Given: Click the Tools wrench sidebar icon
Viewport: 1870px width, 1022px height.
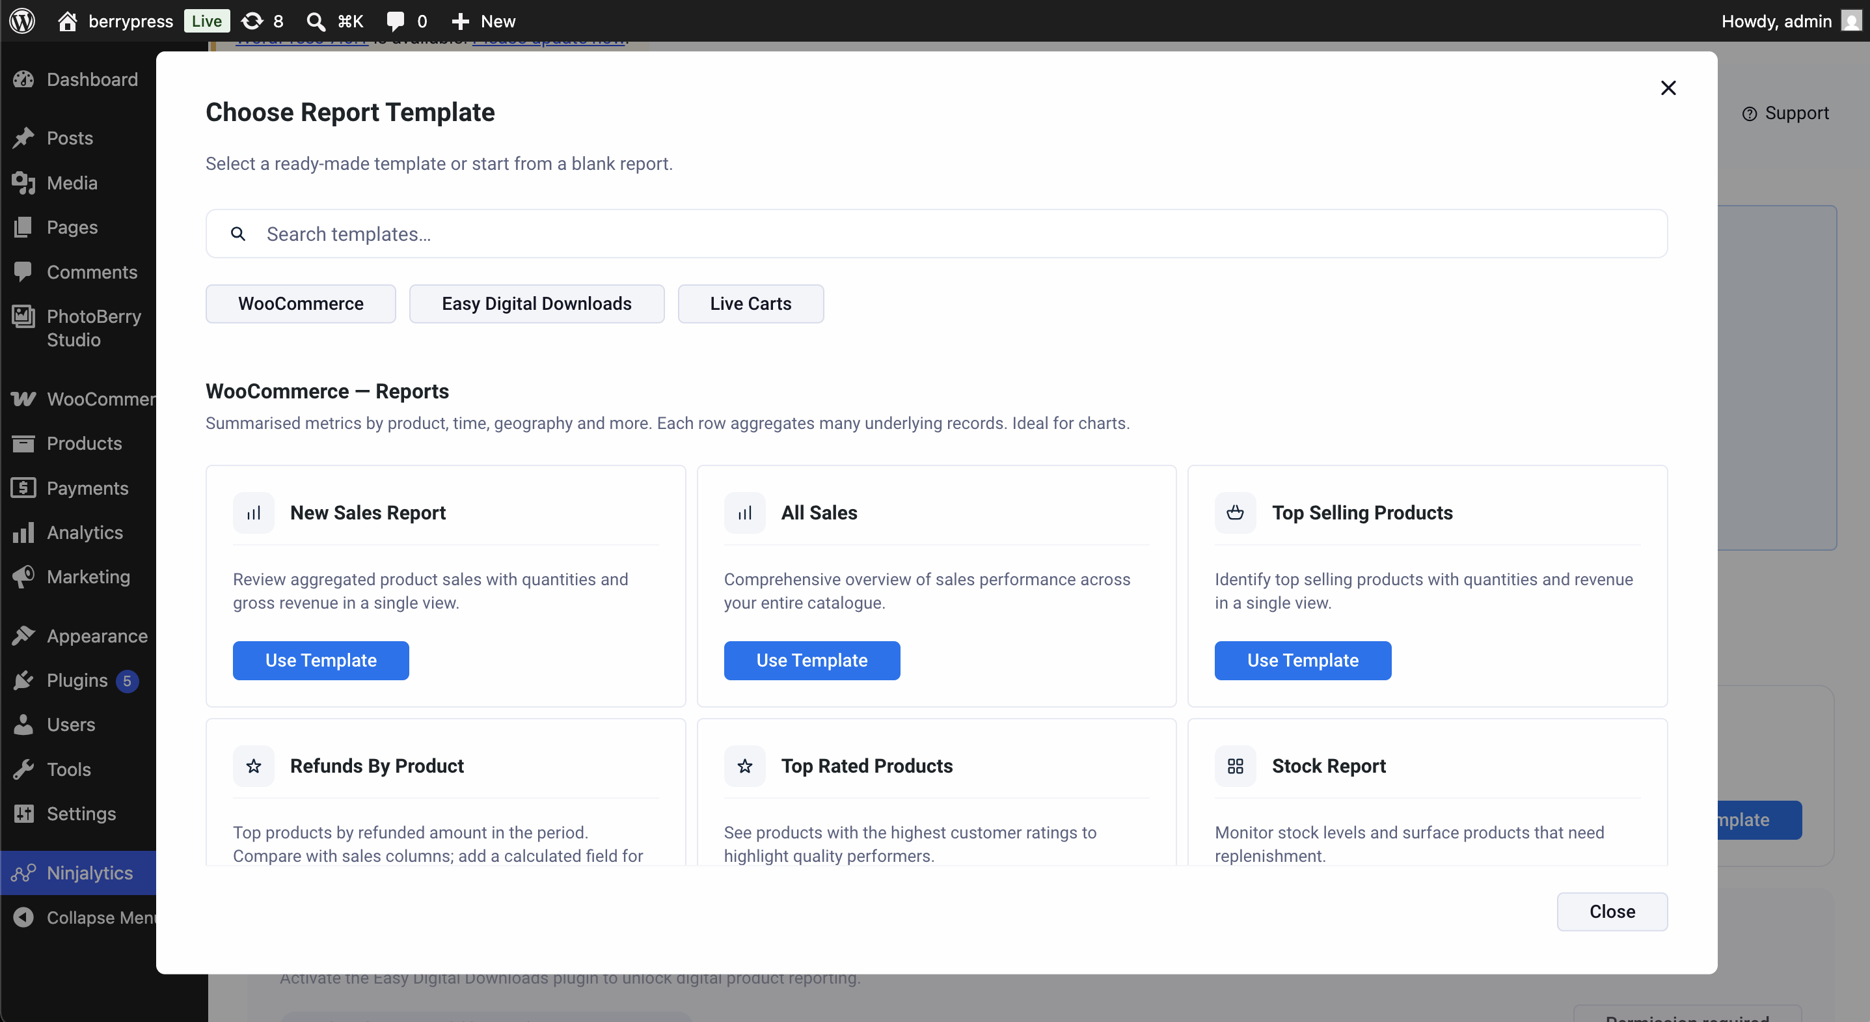Looking at the screenshot, I should pos(23,769).
